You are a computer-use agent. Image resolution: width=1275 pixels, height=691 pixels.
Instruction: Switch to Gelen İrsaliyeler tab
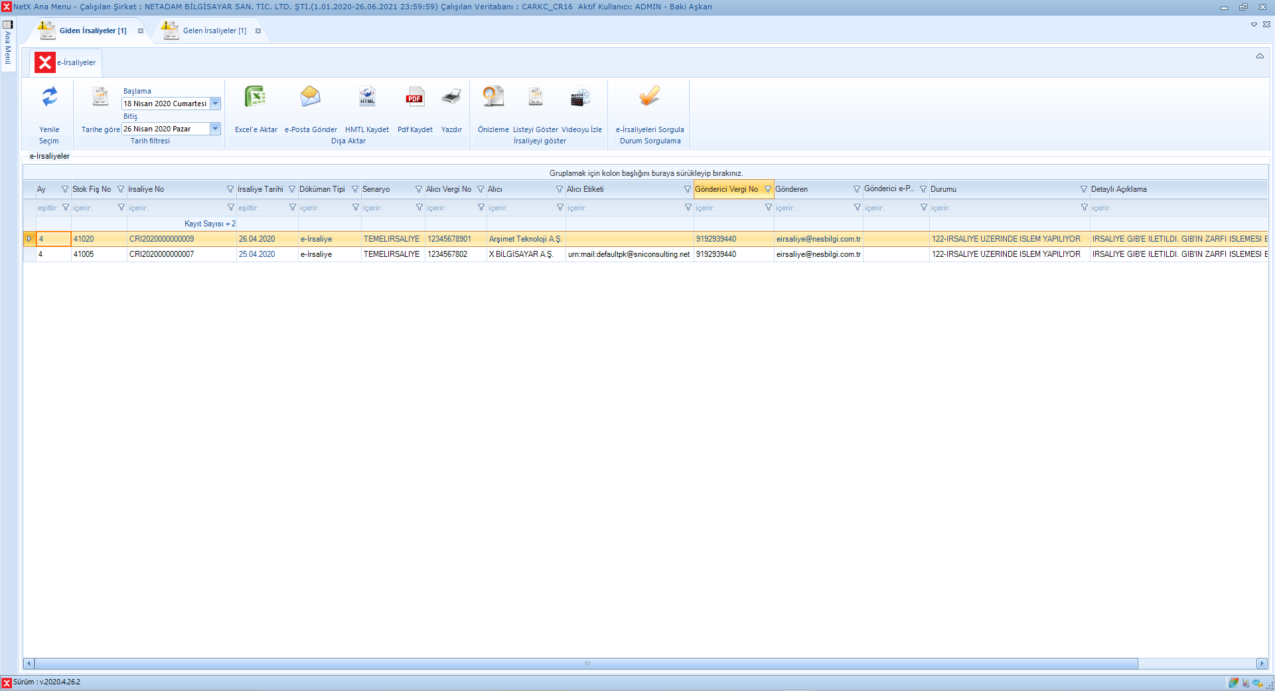coord(214,31)
